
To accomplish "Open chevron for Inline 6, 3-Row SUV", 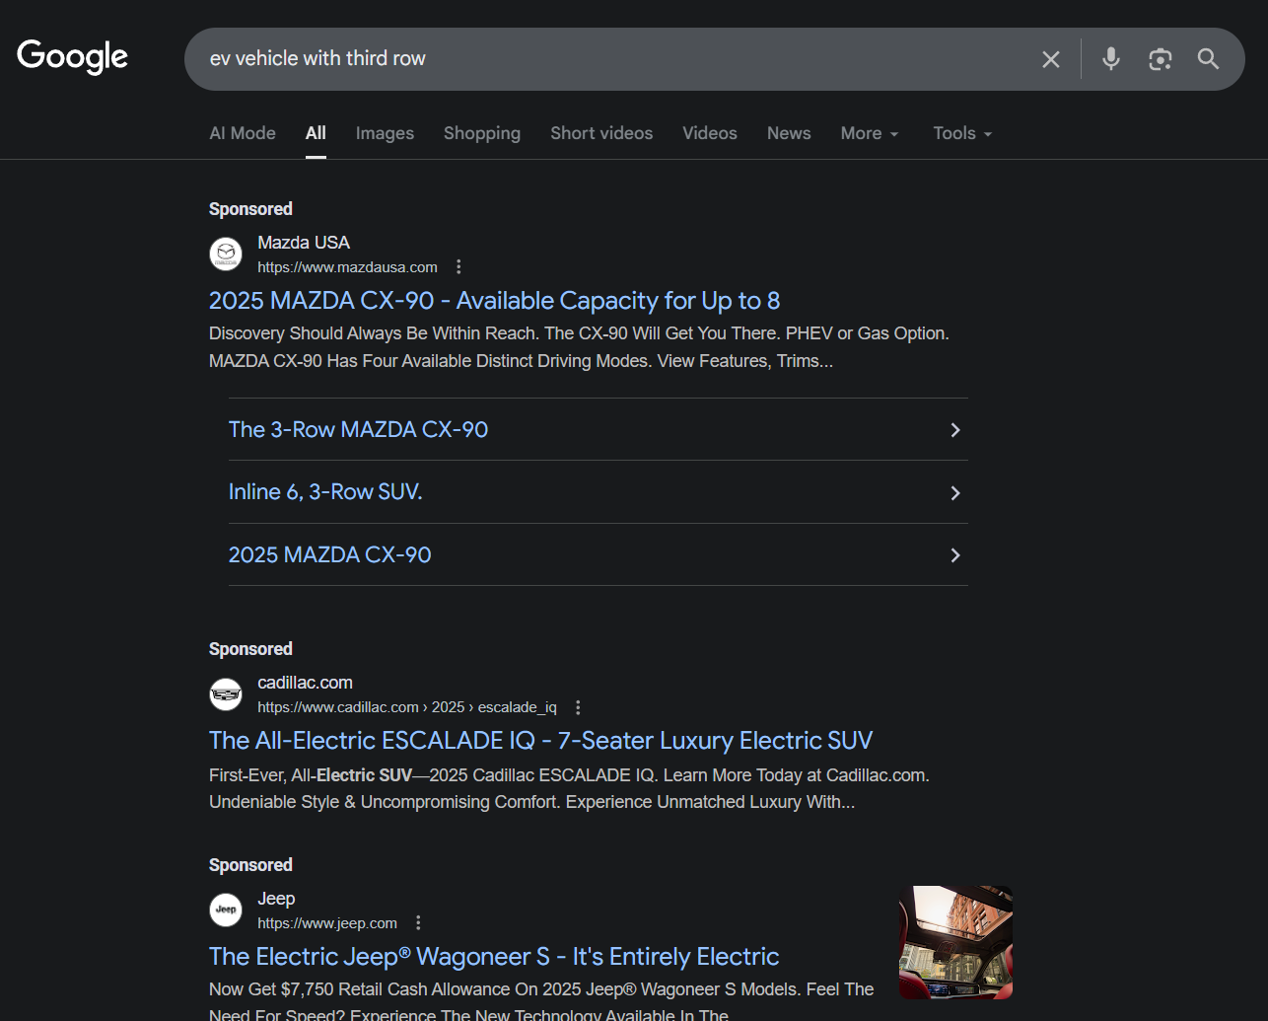I will pos(954,492).
